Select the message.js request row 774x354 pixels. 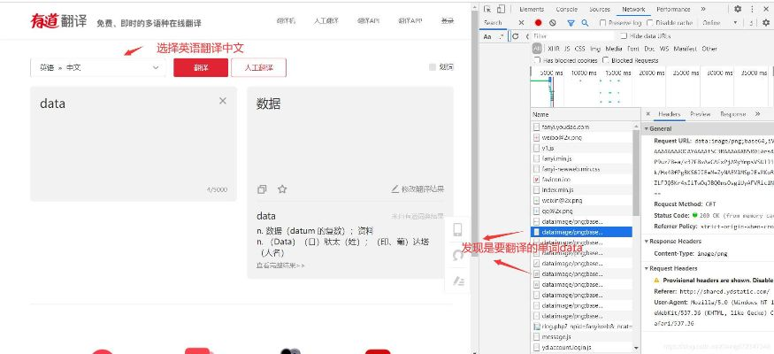582,336
